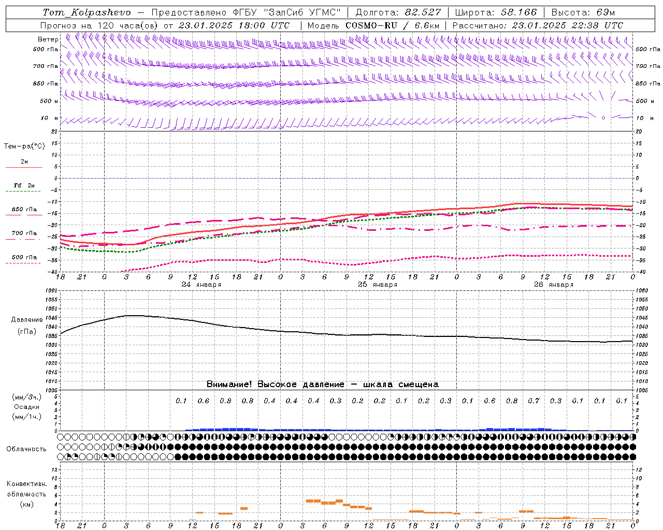Click the Ветер wind panel label
The width and height of the screenshot is (663, 530).
point(48,39)
